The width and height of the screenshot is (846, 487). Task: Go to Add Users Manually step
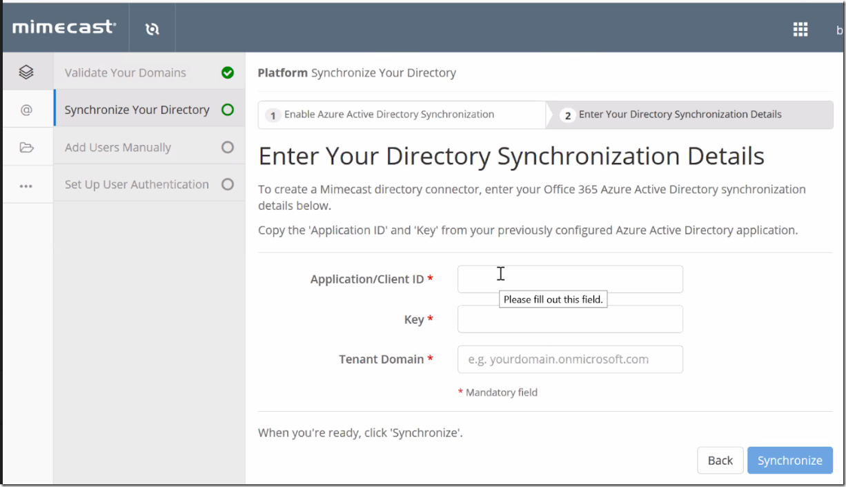(149, 147)
